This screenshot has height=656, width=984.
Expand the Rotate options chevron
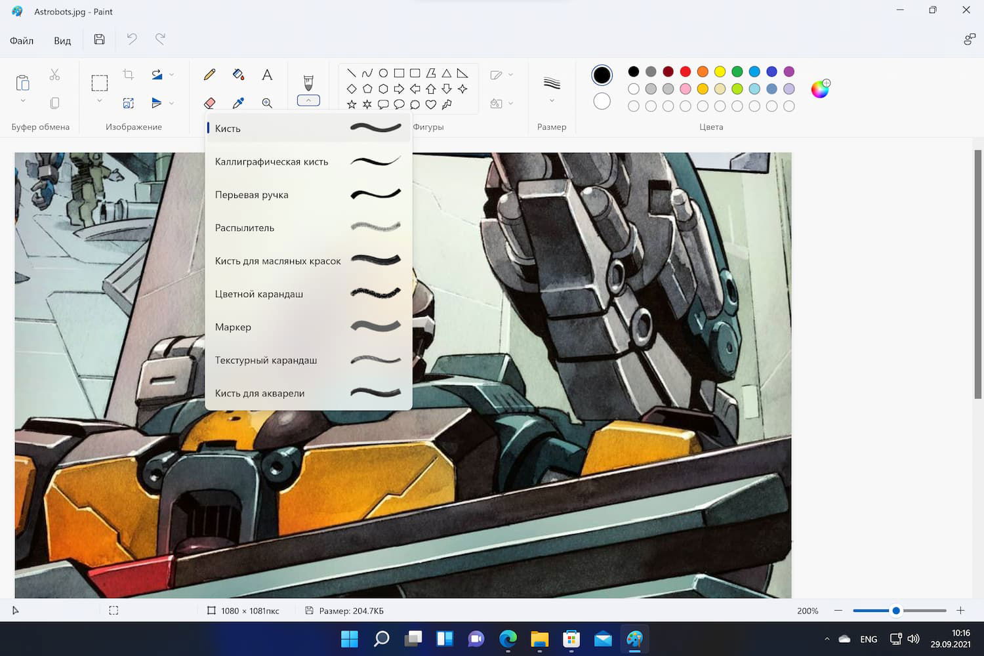[x=172, y=75]
